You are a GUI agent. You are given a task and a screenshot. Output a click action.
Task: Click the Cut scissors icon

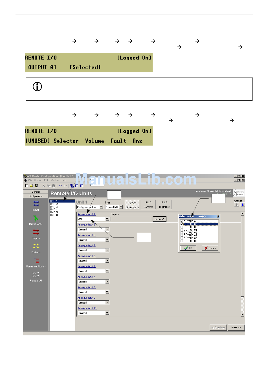pos(43,186)
